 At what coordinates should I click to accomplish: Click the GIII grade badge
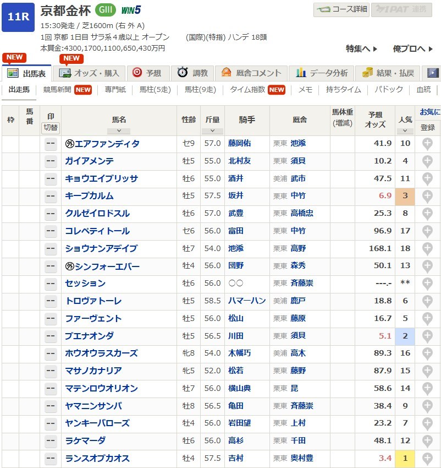tap(106, 10)
